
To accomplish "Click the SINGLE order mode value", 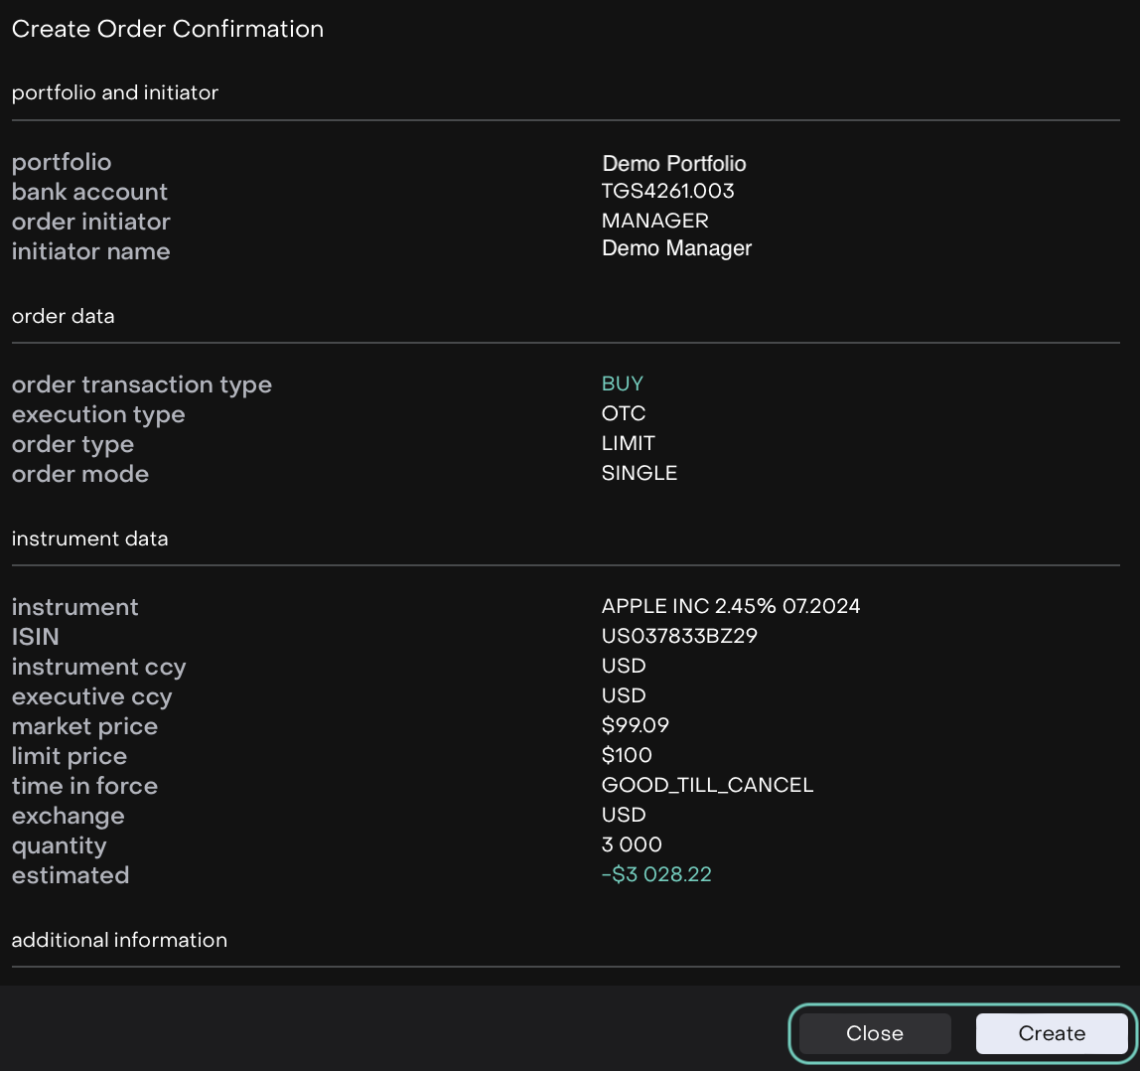I will click(640, 473).
